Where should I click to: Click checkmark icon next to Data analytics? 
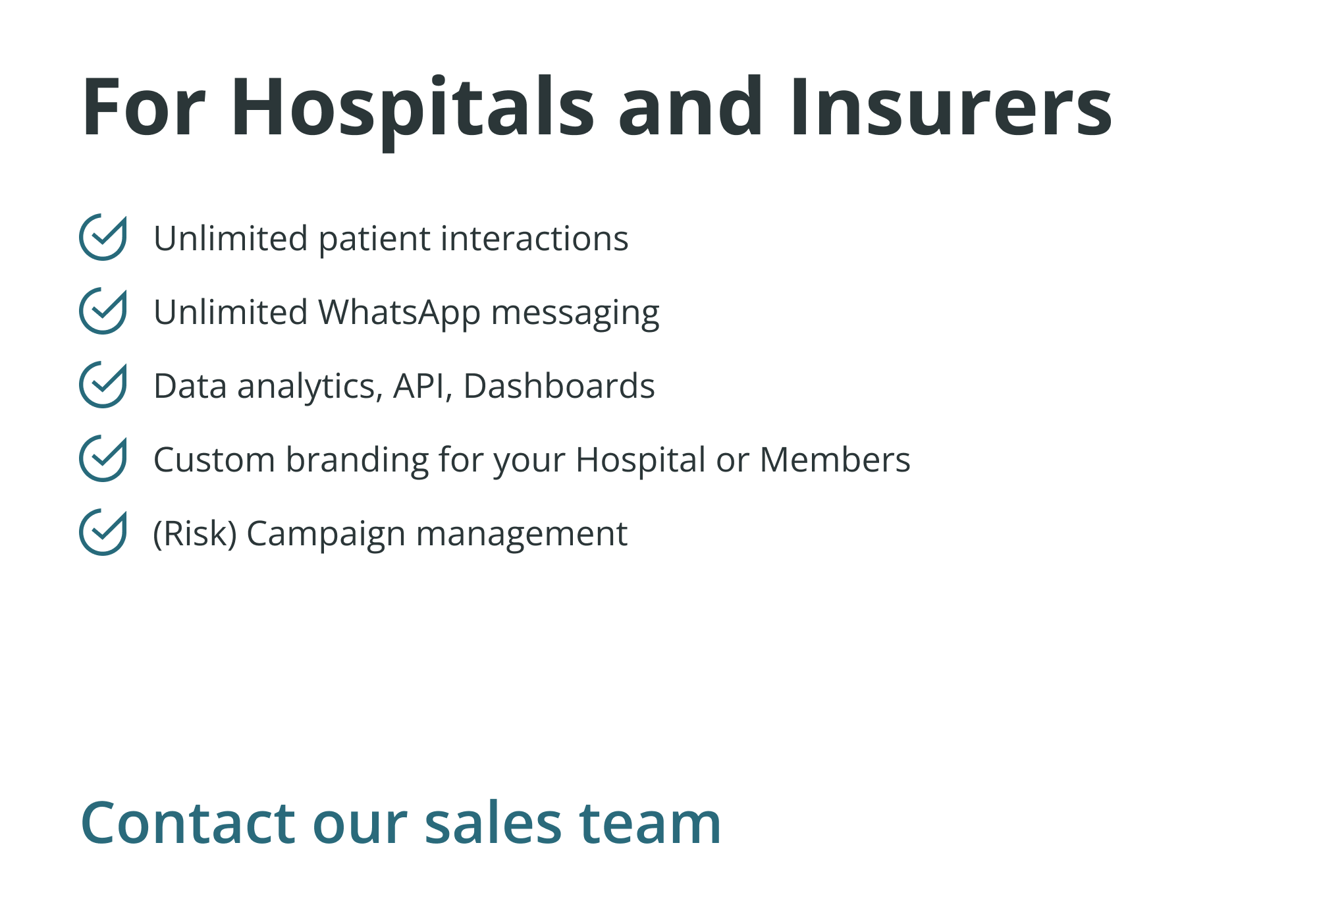pyautogui.click(x=103, y=385)
